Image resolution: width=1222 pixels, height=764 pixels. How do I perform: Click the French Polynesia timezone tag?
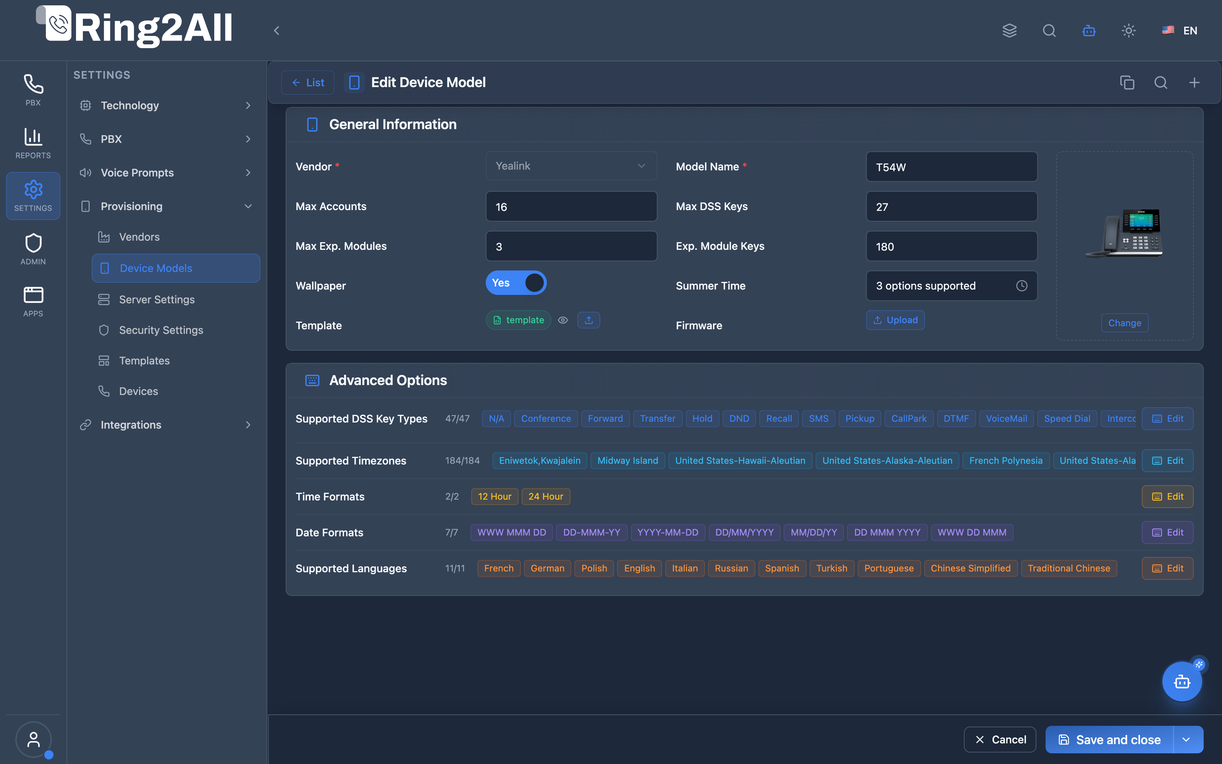click(x=1005, y=461)
